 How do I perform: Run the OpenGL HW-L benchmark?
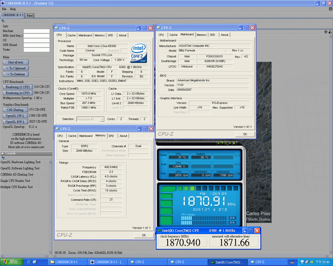coord(15,122)
